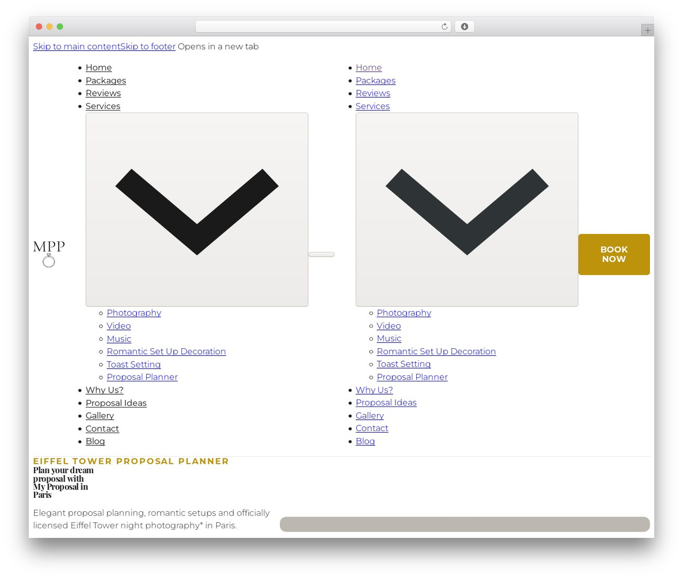Follow the Skip to footer link
The height and width of the screenshot is (579, 683).
[148, 46]
